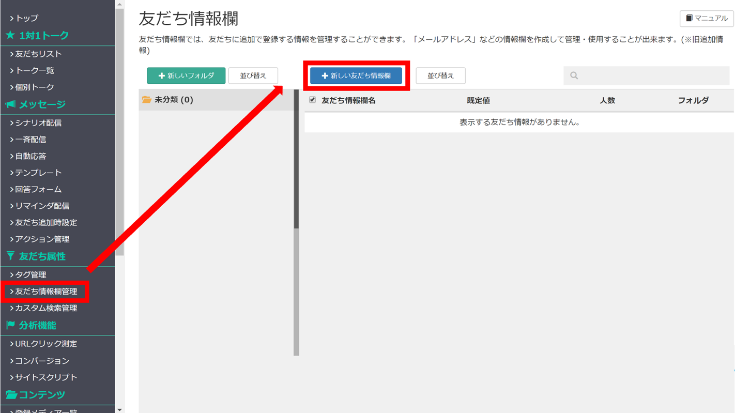The height and width of the screenshot is (413, 735).
Task: Click the magnifier search icon
Action: coord(574,75)
